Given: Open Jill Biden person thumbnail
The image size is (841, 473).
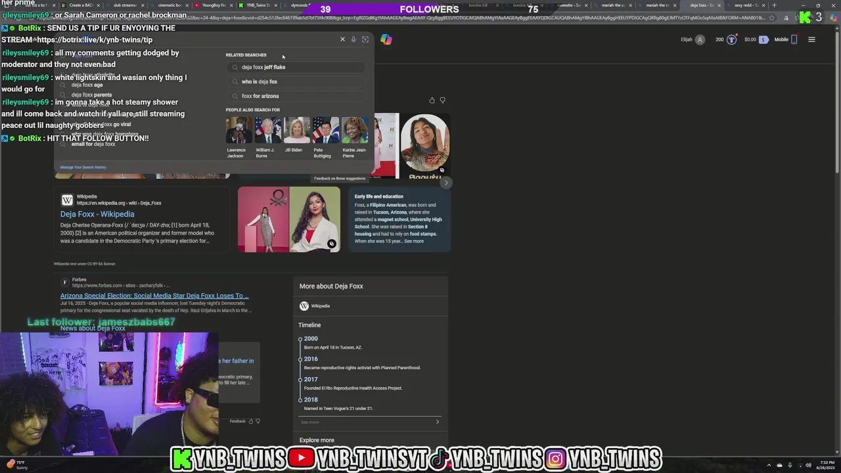Looking at the screenshot, I should [x=296, y=130].
